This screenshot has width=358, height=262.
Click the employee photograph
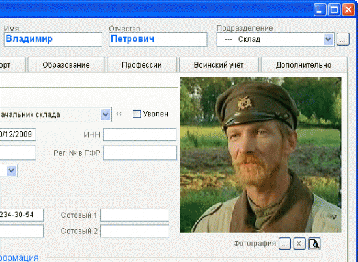coord(261,155)
